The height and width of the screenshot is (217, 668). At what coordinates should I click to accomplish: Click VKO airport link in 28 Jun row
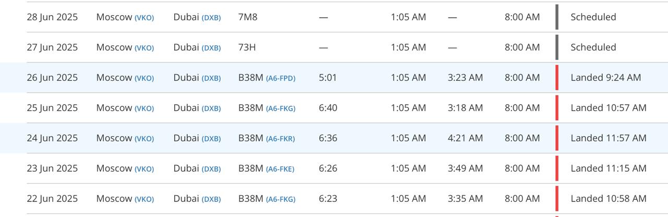pos(144,18)
